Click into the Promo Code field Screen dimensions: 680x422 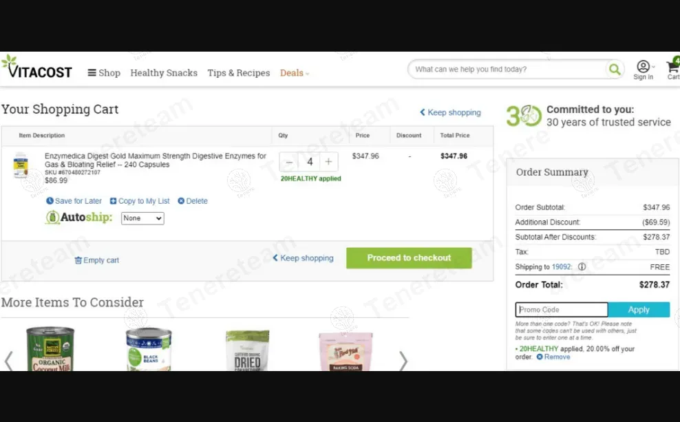(562, 310)
